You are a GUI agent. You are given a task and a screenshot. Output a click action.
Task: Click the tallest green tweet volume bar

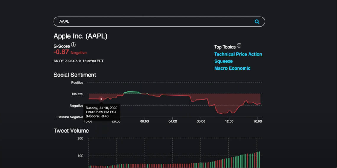(x=259, y=160)
